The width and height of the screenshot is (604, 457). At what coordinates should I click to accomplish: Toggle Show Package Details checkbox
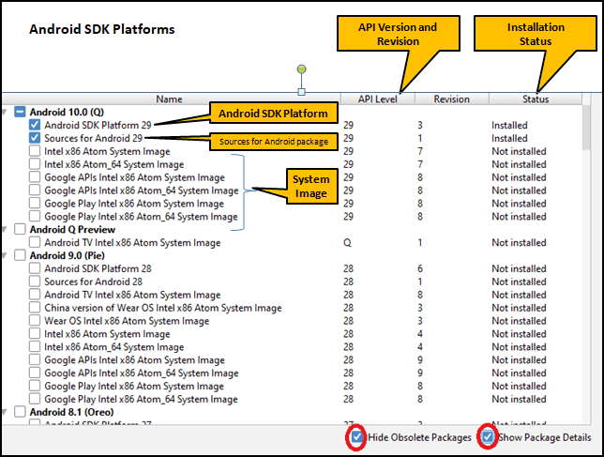[x=488, y=437]
